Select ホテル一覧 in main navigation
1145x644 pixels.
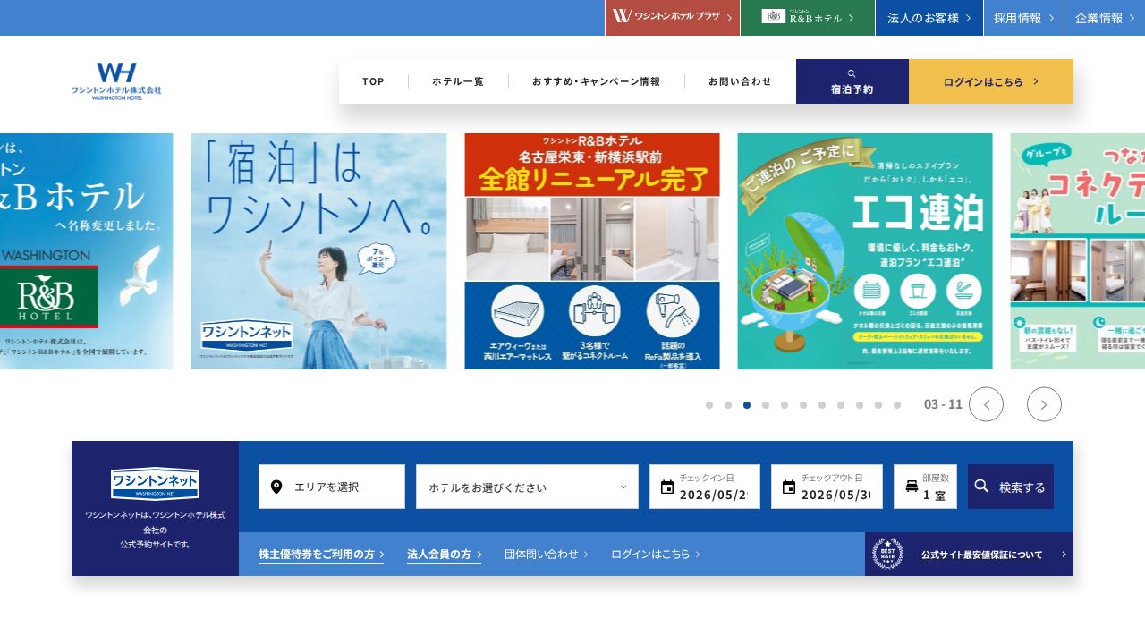click(458, 81)
